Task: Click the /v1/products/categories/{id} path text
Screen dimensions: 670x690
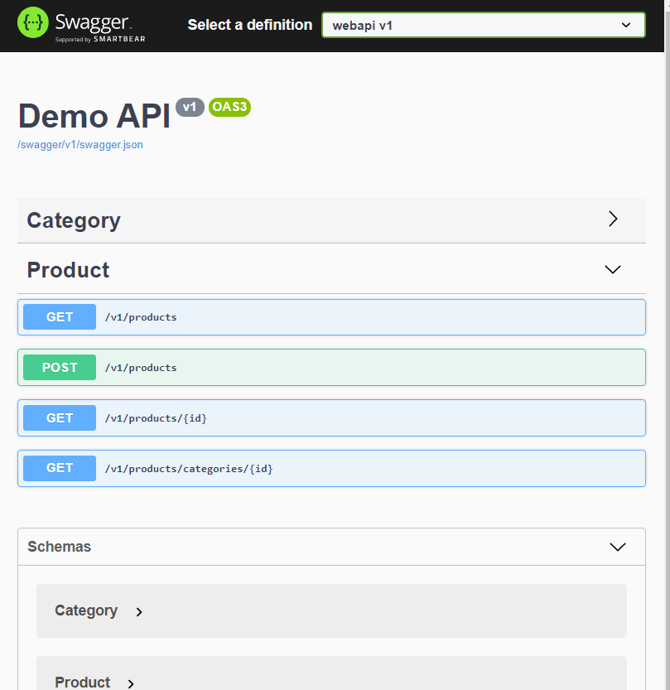Action: pos(189,469)
